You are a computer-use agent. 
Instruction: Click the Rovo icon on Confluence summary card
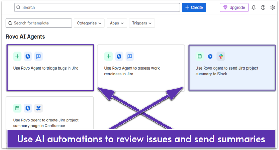(28, 108)
